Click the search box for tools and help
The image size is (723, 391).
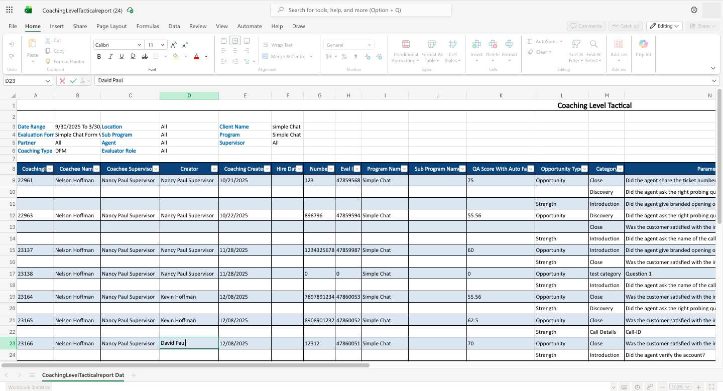[x=360, y=10]
